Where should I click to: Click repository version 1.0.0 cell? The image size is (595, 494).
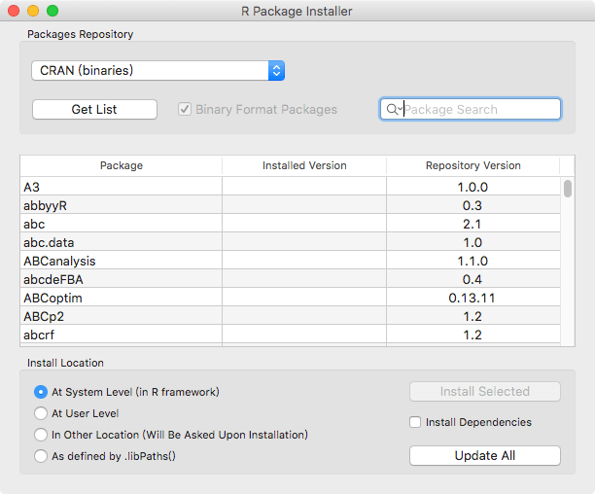click(472, 187)
